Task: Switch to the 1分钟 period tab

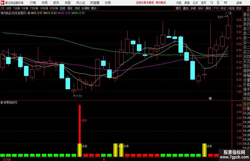Action: (x=17, y=8)
